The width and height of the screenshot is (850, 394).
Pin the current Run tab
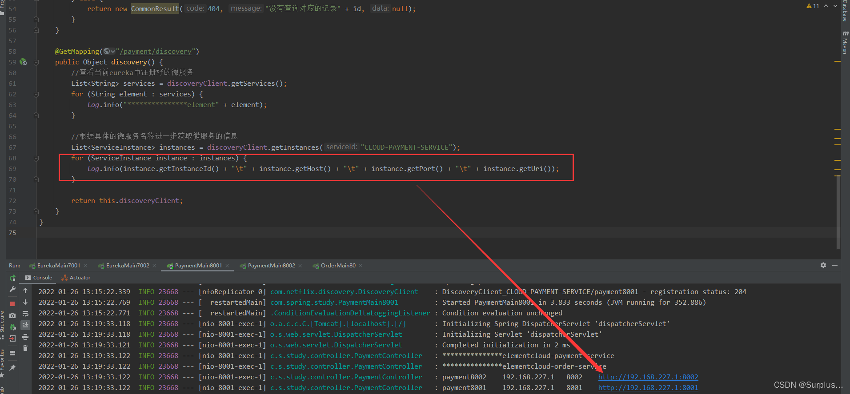click(12, 368)
